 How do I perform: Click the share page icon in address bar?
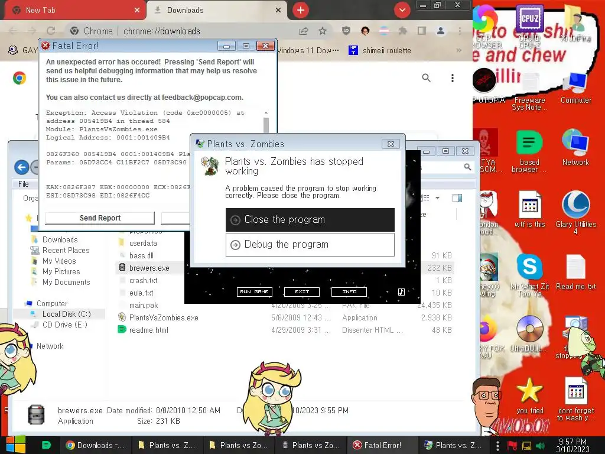pos(304,31)
